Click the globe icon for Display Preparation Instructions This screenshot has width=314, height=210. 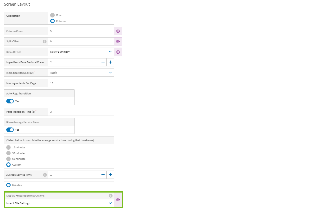click(118, 199)
